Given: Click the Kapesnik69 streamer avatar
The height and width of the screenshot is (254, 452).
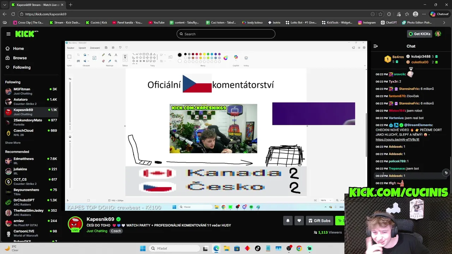Looking at the screenshot, I should pyautogui.click(x=75, y=224).
